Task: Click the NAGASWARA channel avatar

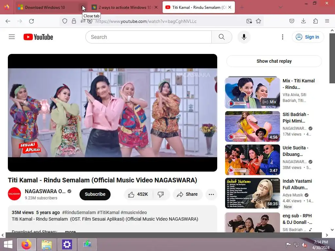Action: pos(14,194)
